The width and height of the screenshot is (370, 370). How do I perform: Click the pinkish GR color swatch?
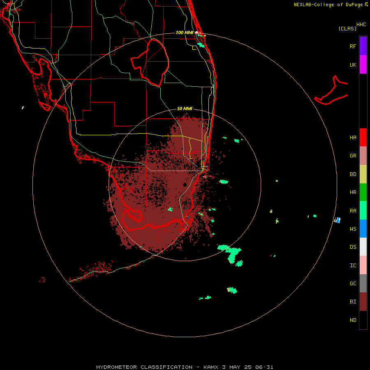pos(363,156)
